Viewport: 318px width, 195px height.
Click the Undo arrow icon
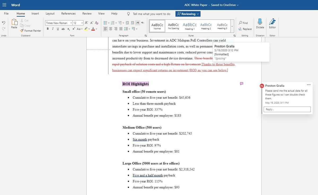[x=4, y=23]
